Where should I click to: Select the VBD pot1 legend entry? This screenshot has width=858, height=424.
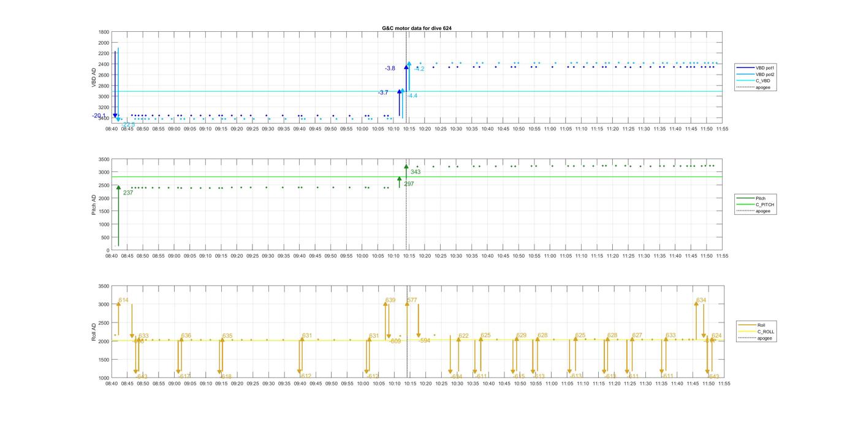point(755,68)
